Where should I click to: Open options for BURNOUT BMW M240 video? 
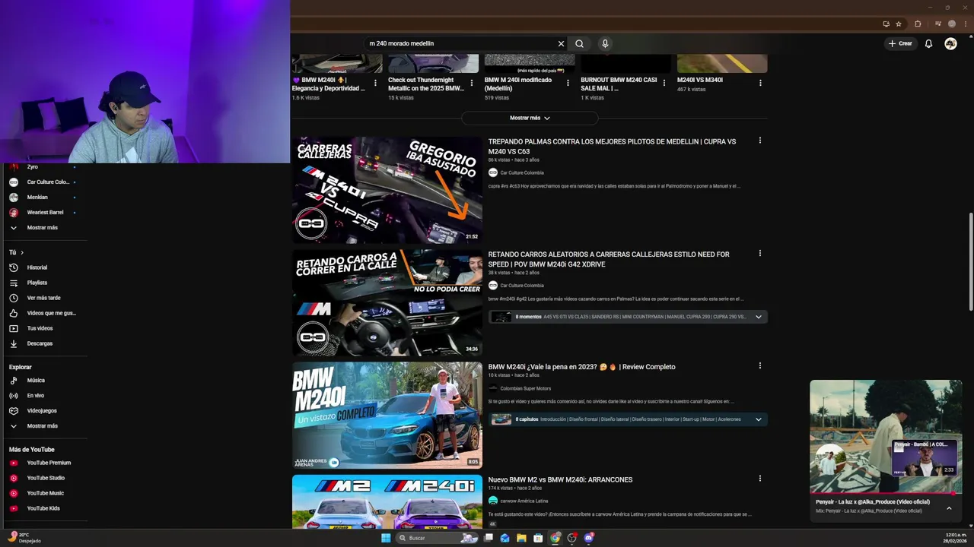click(664, 83)
